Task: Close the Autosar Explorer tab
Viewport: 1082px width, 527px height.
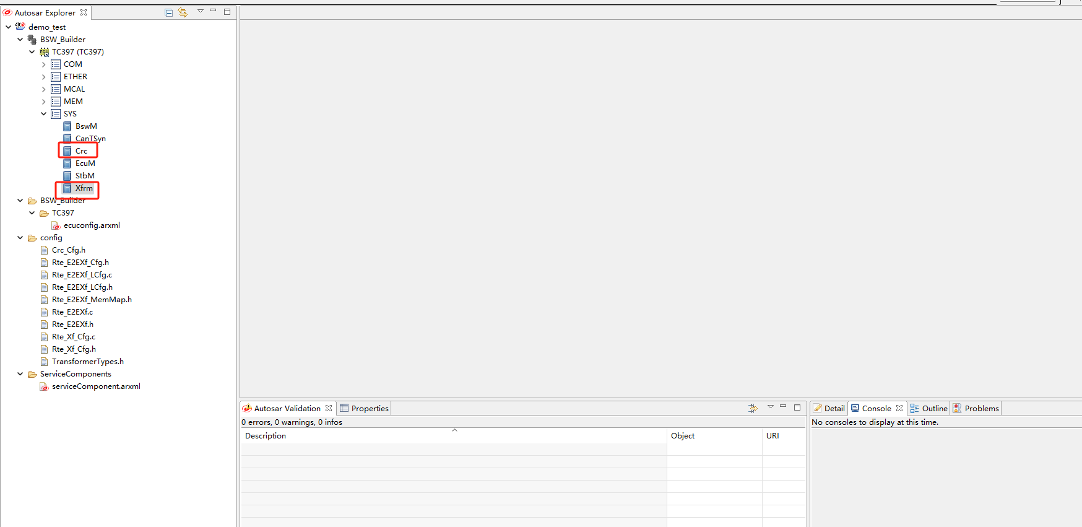Action: [84, 12]
